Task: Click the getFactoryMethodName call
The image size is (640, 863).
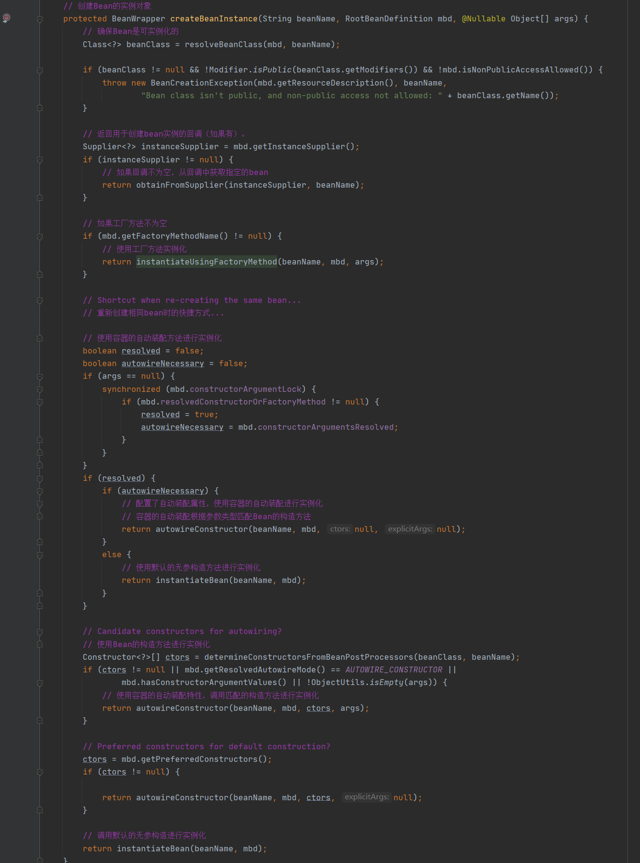Action: [x=170, y=236]
